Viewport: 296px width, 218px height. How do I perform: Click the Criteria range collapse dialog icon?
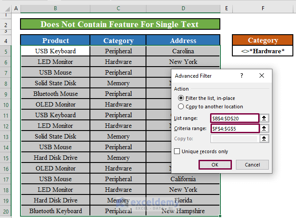pos(264,128)
